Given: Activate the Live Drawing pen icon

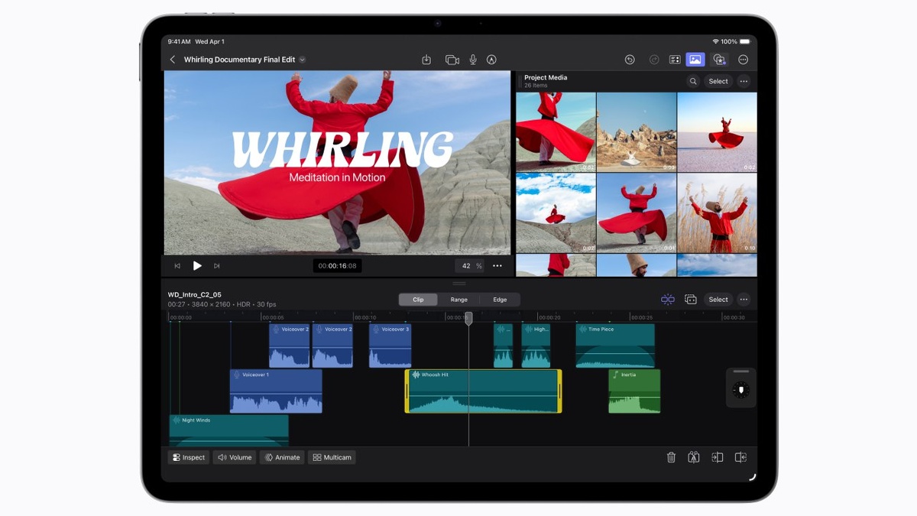Looking at the screenshot, I should point(492,60).
